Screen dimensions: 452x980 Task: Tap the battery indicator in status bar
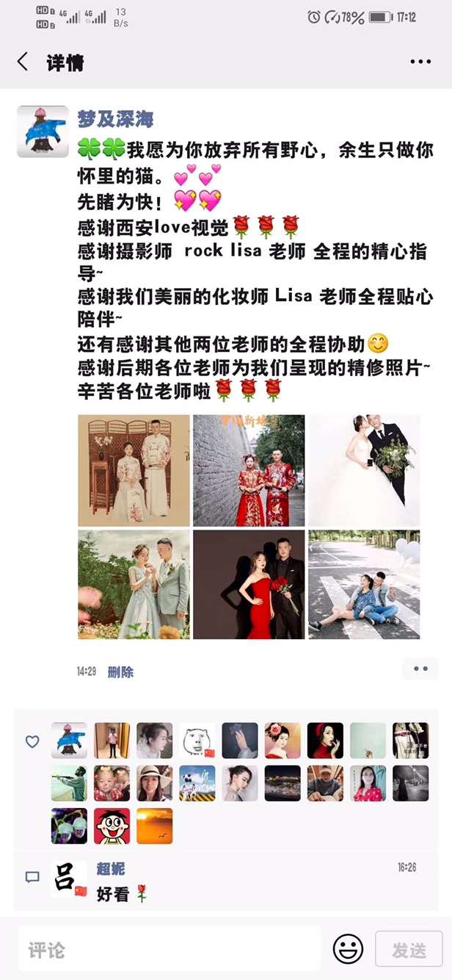click(380, 16)
